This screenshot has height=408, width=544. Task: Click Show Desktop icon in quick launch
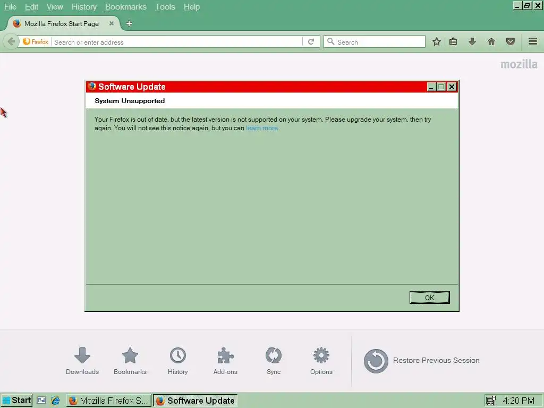(41, 401)
